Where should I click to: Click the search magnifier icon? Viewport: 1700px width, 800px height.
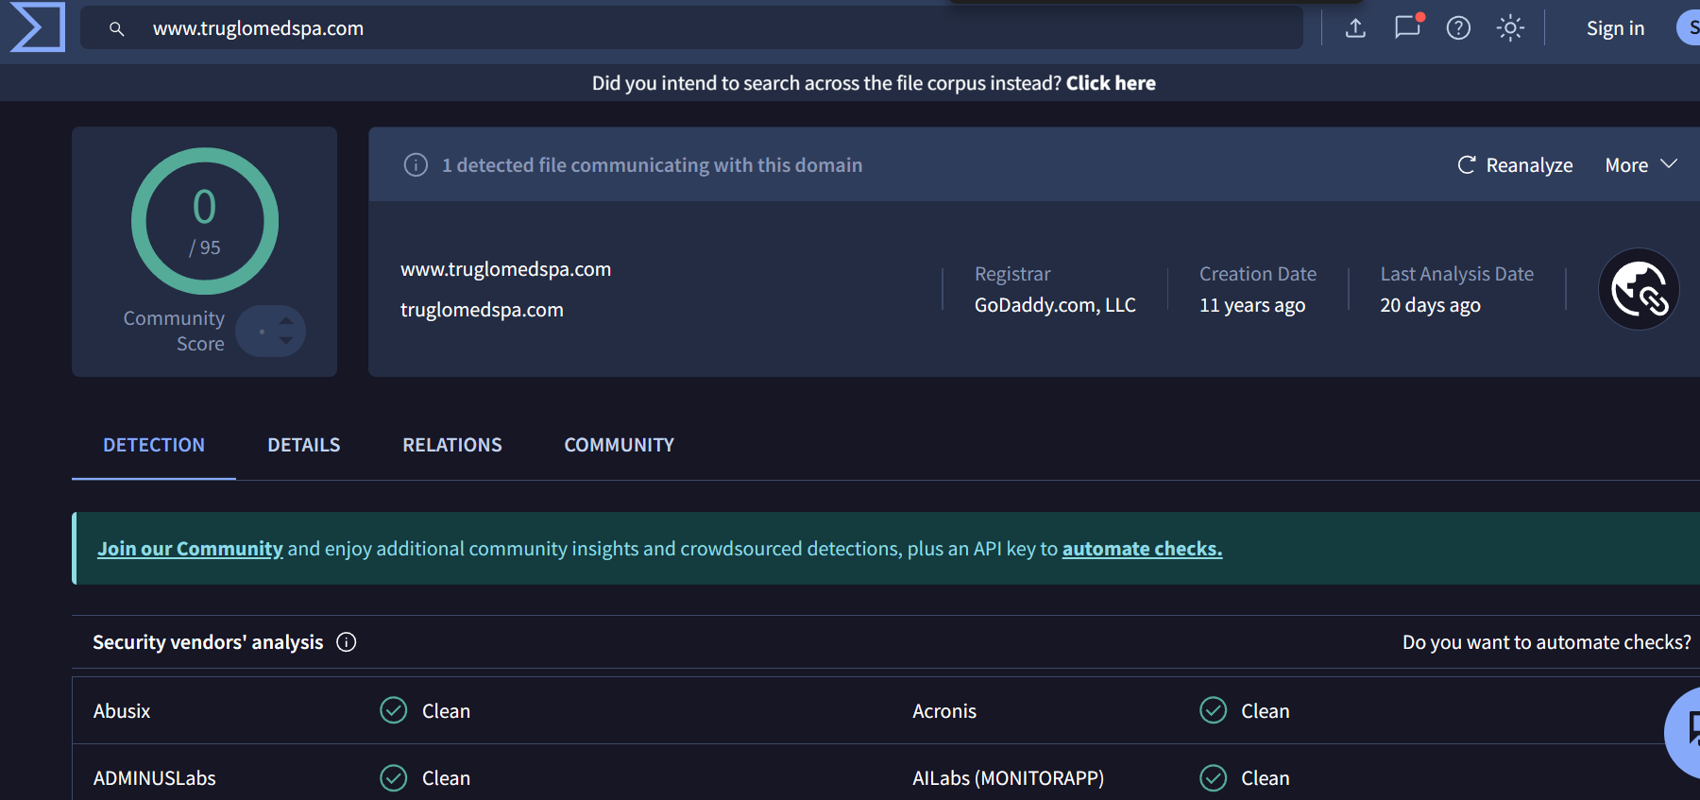[x=116, y=29]
